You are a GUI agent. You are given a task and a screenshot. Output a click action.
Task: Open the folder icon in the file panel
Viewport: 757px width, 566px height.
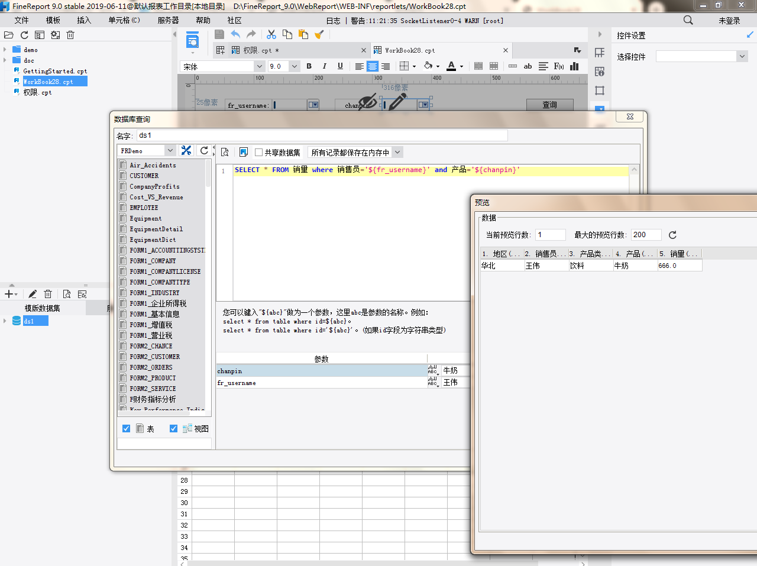[8, 35]
